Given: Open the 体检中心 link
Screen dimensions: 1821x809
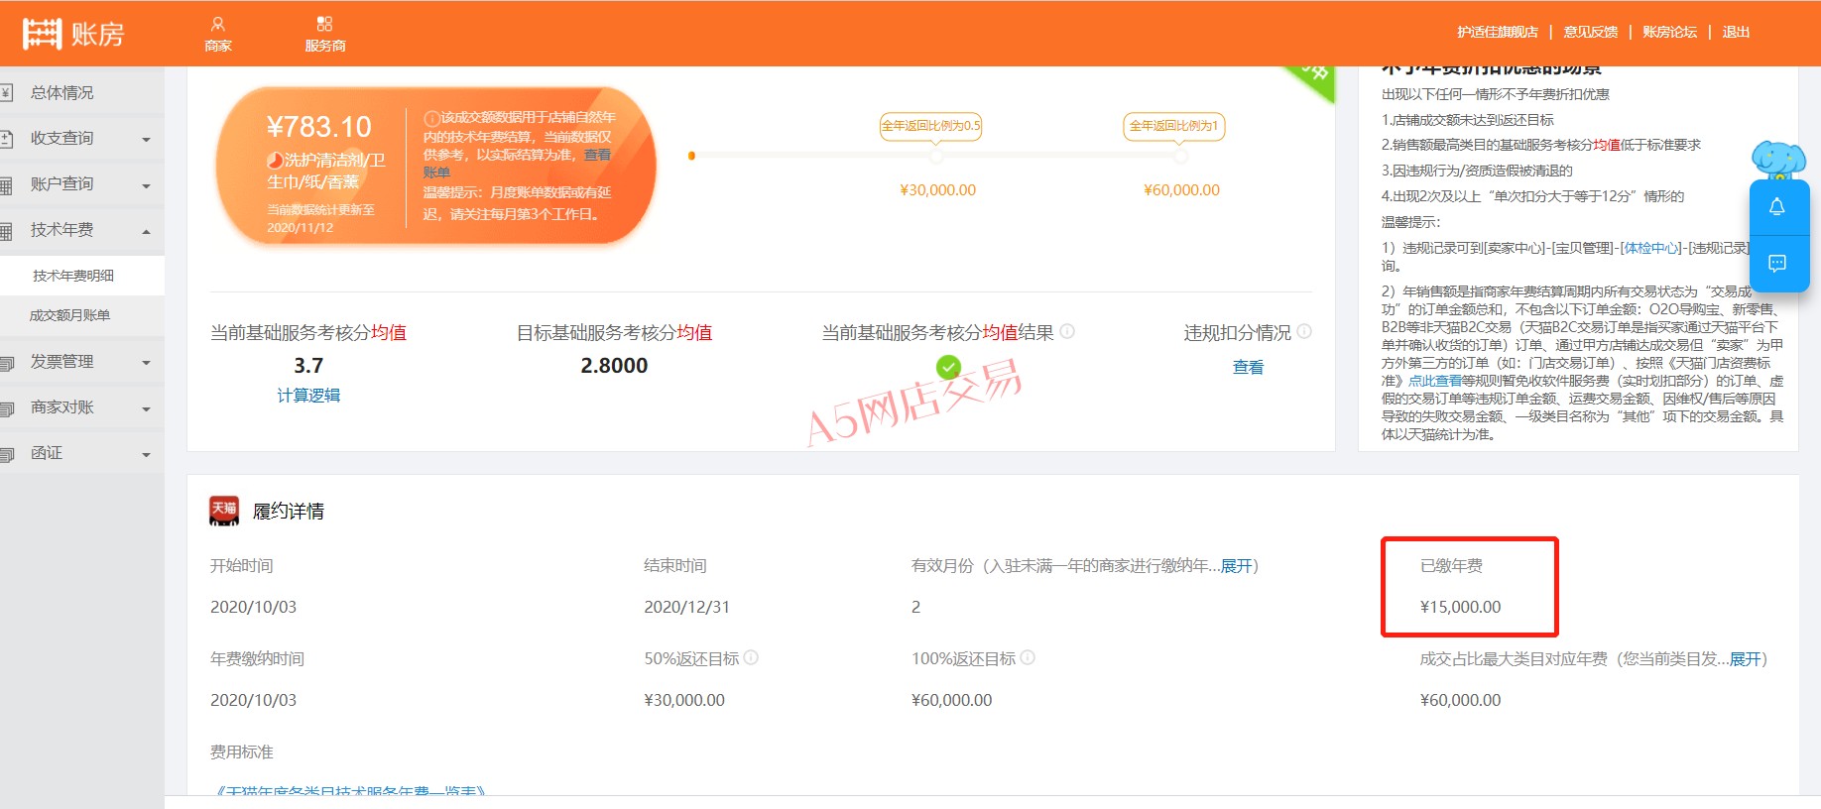Looking at the screenshot, I should pyautogui.click(x=1650, y=248).
